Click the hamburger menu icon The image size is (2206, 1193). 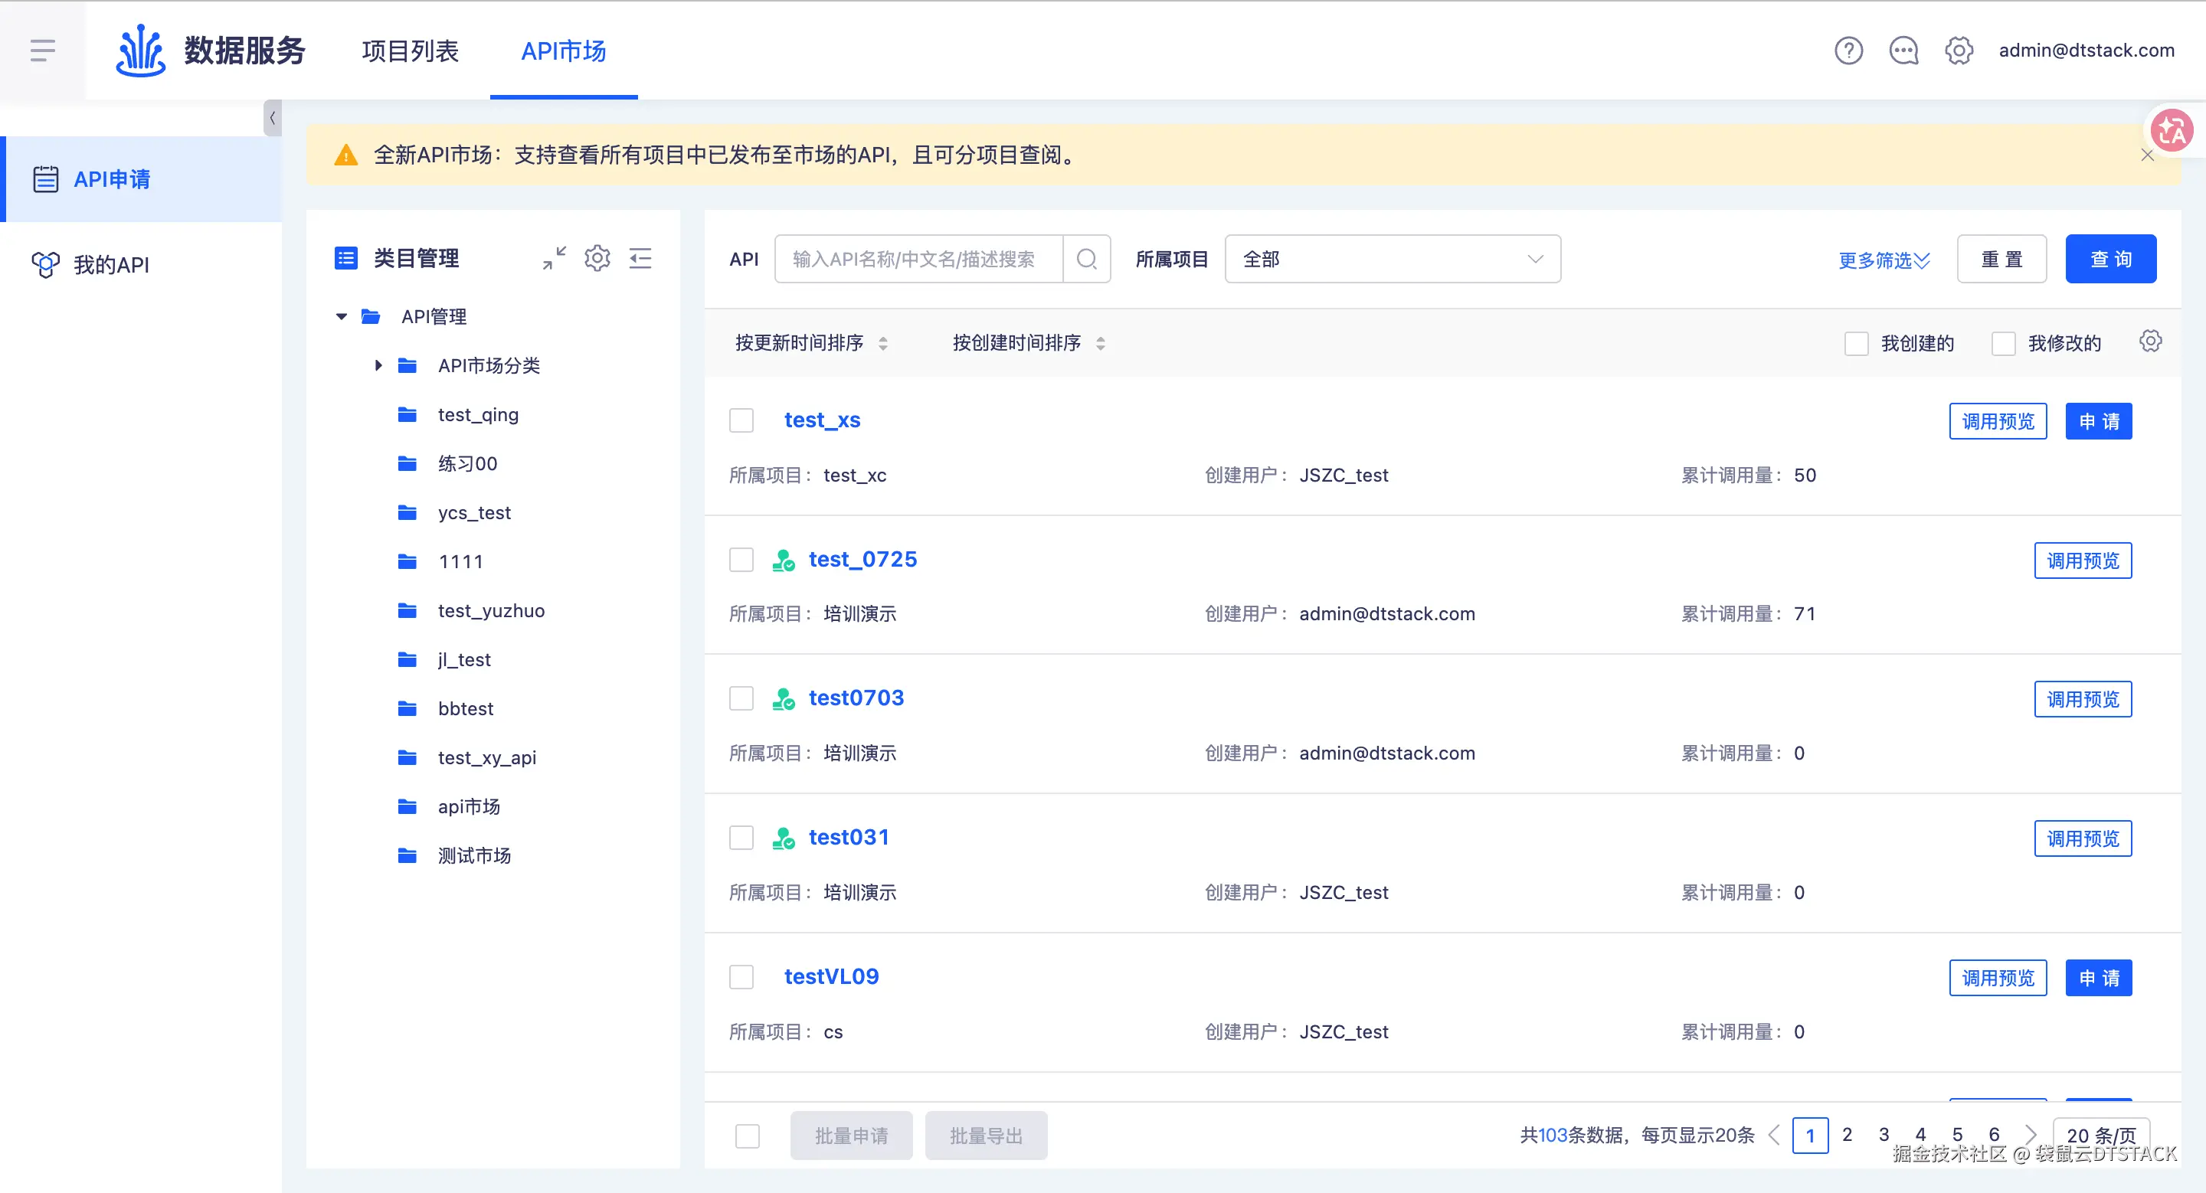(x=43, y=51)
